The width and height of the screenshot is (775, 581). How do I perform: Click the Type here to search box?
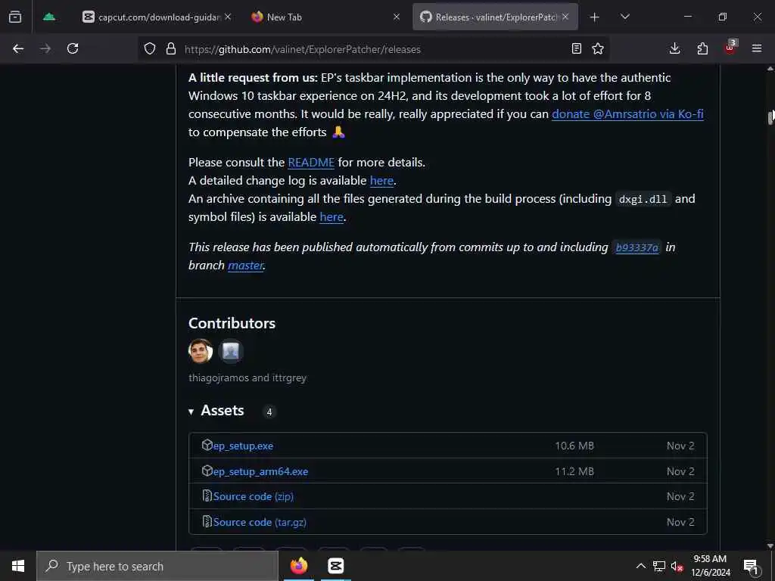(157, 566)
